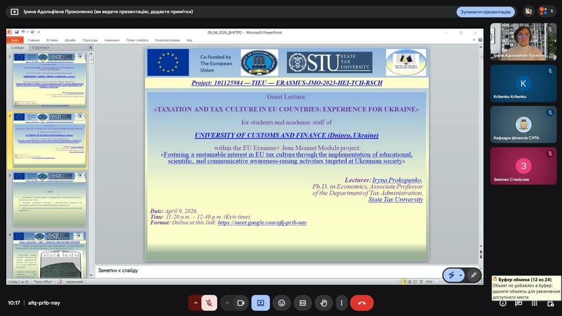Viewport: 562px width, 316px height.
Task: Switch to the Структура pane tab
Action: pyautogui.click(x=40, y=48)
